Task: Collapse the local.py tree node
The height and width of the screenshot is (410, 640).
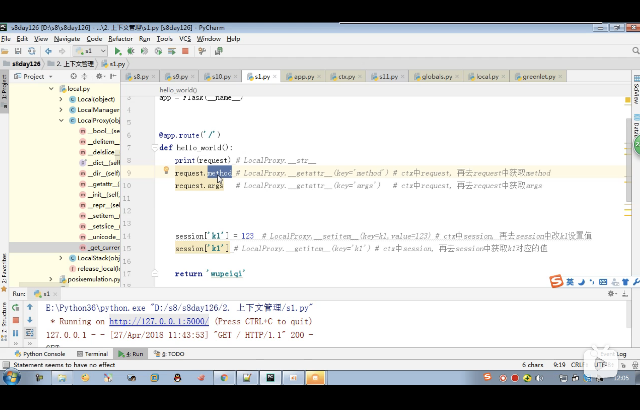Action: click(x=51, y=89)
